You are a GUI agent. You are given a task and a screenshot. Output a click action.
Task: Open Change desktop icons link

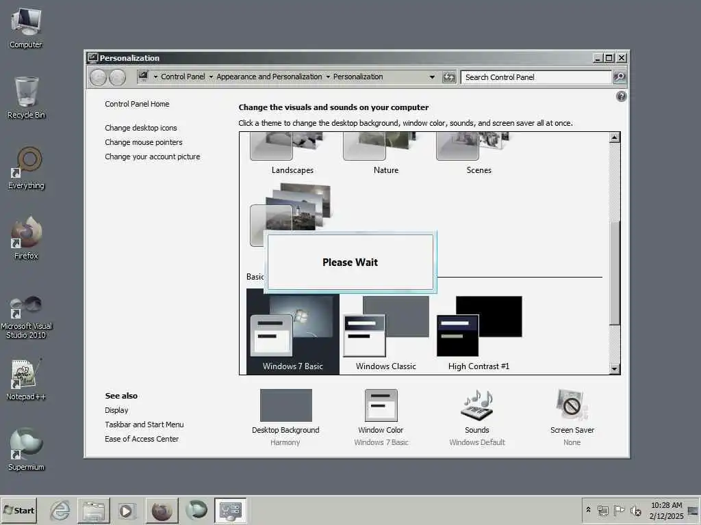[x=141, y=128]
